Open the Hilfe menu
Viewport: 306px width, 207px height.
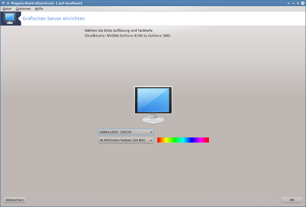39,8
